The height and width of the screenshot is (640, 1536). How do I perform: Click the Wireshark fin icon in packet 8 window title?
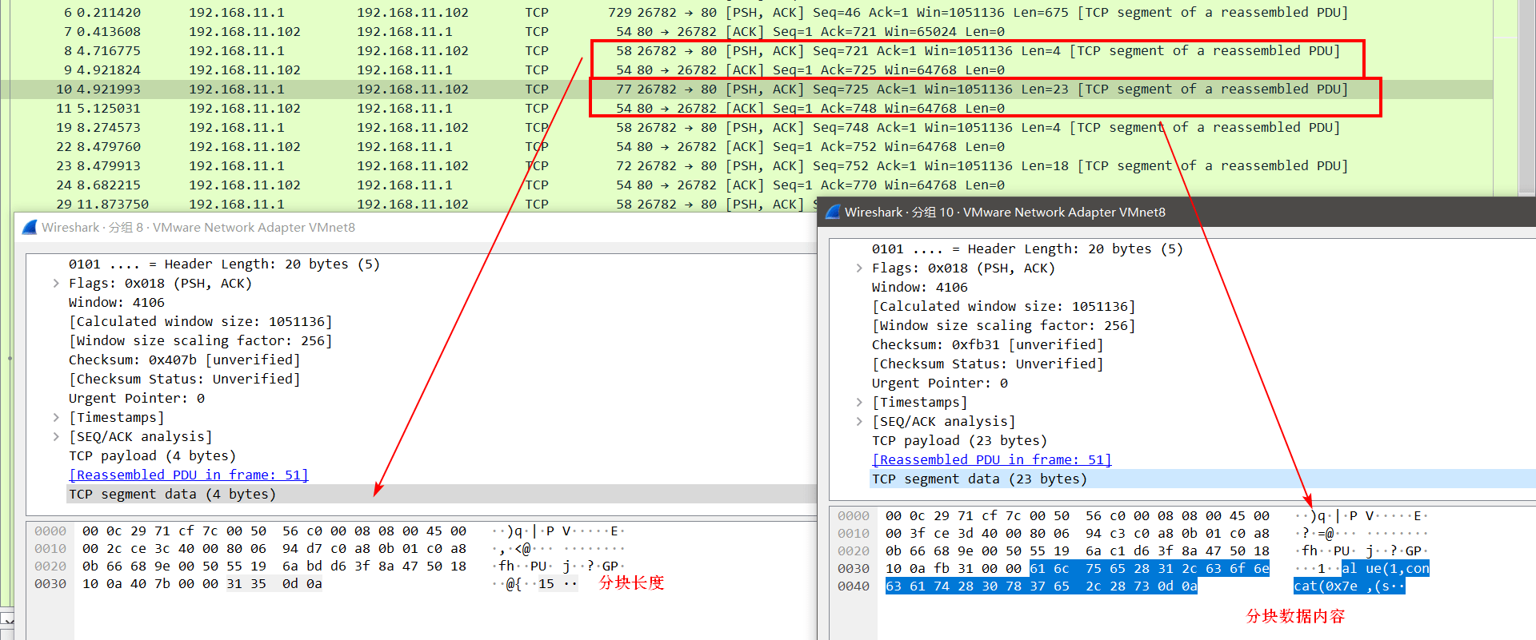click(x=30, y=228)
